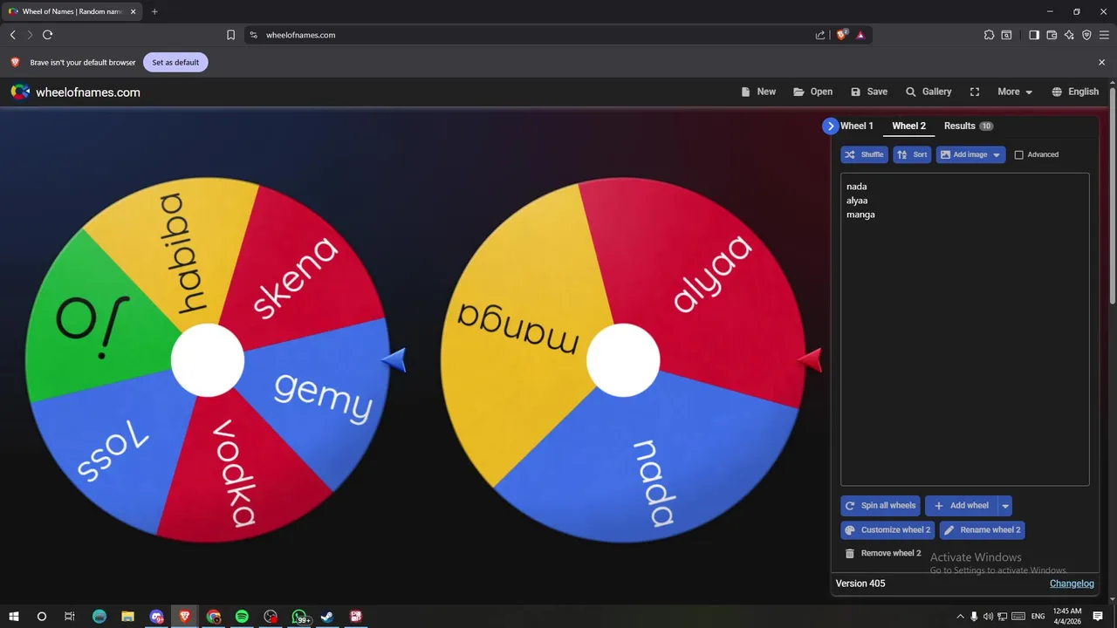Viewport: 1117px width, 628px height.
Task: Open the browser extensions puzzle icon
Action: (x=989, y=35)
